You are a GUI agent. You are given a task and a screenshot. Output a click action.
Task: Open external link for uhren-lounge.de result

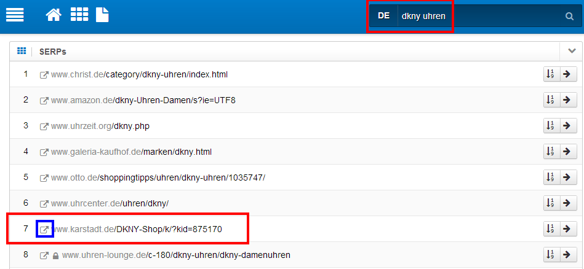point(44,255)
